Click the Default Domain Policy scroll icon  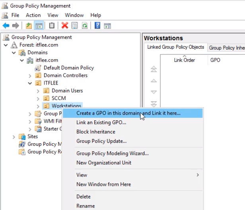38,68
